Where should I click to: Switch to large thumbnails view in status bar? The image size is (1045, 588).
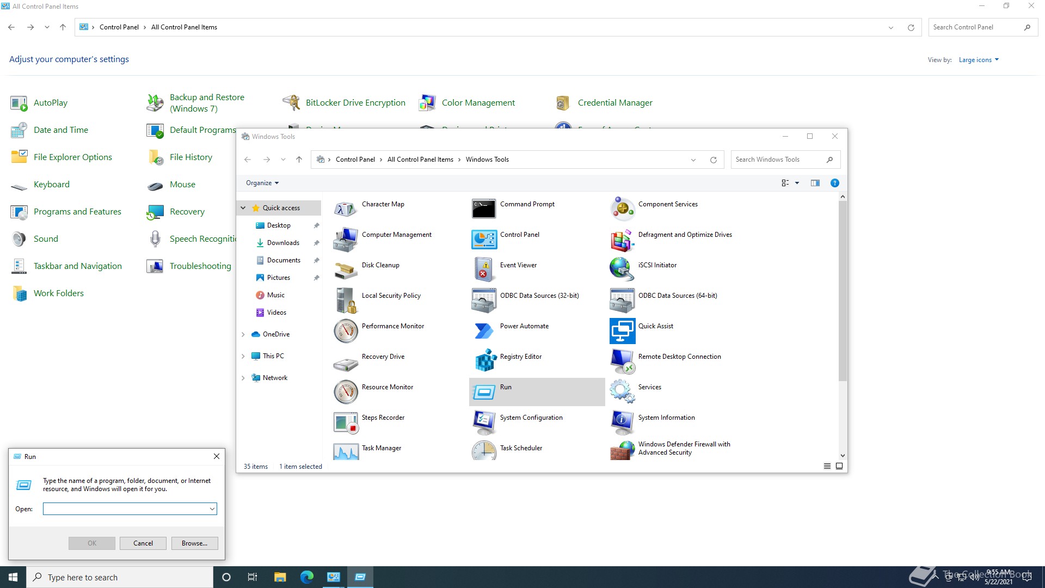[839, 466]
